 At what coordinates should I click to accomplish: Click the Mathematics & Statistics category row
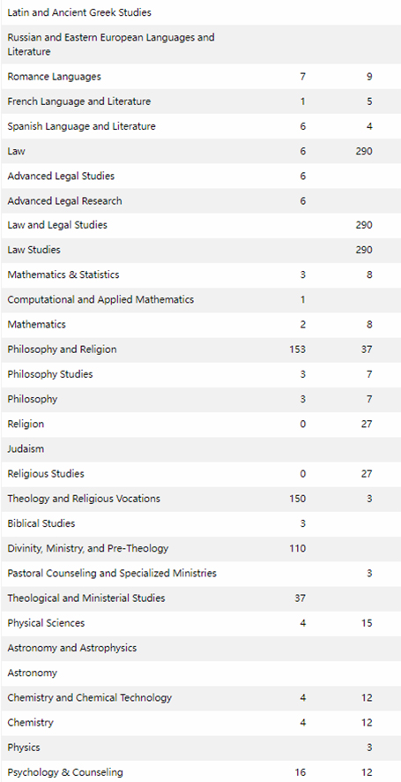coord(201,275)
